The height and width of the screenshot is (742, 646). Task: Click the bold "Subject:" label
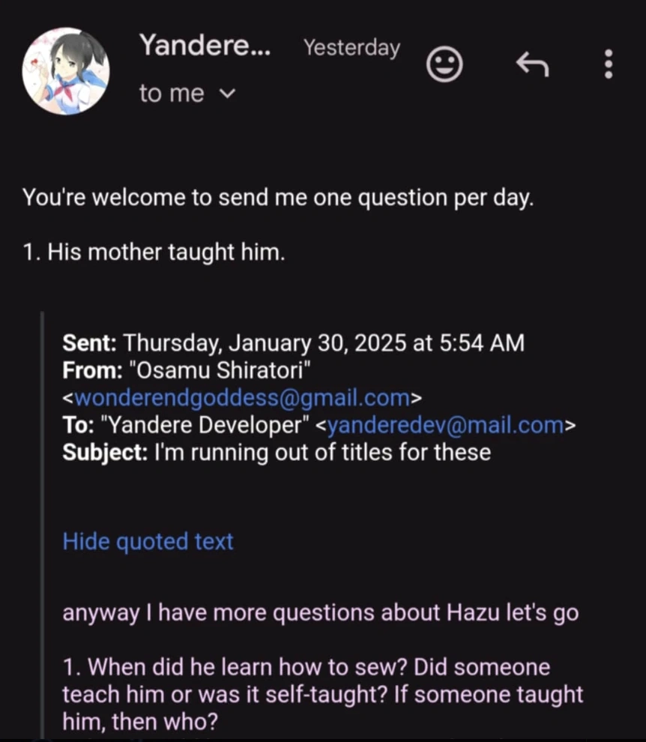click(x=105, y=452)
